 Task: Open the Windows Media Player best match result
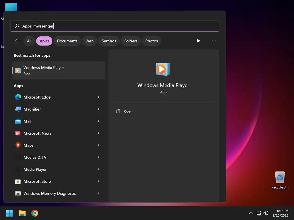click(x=58, y=70)
